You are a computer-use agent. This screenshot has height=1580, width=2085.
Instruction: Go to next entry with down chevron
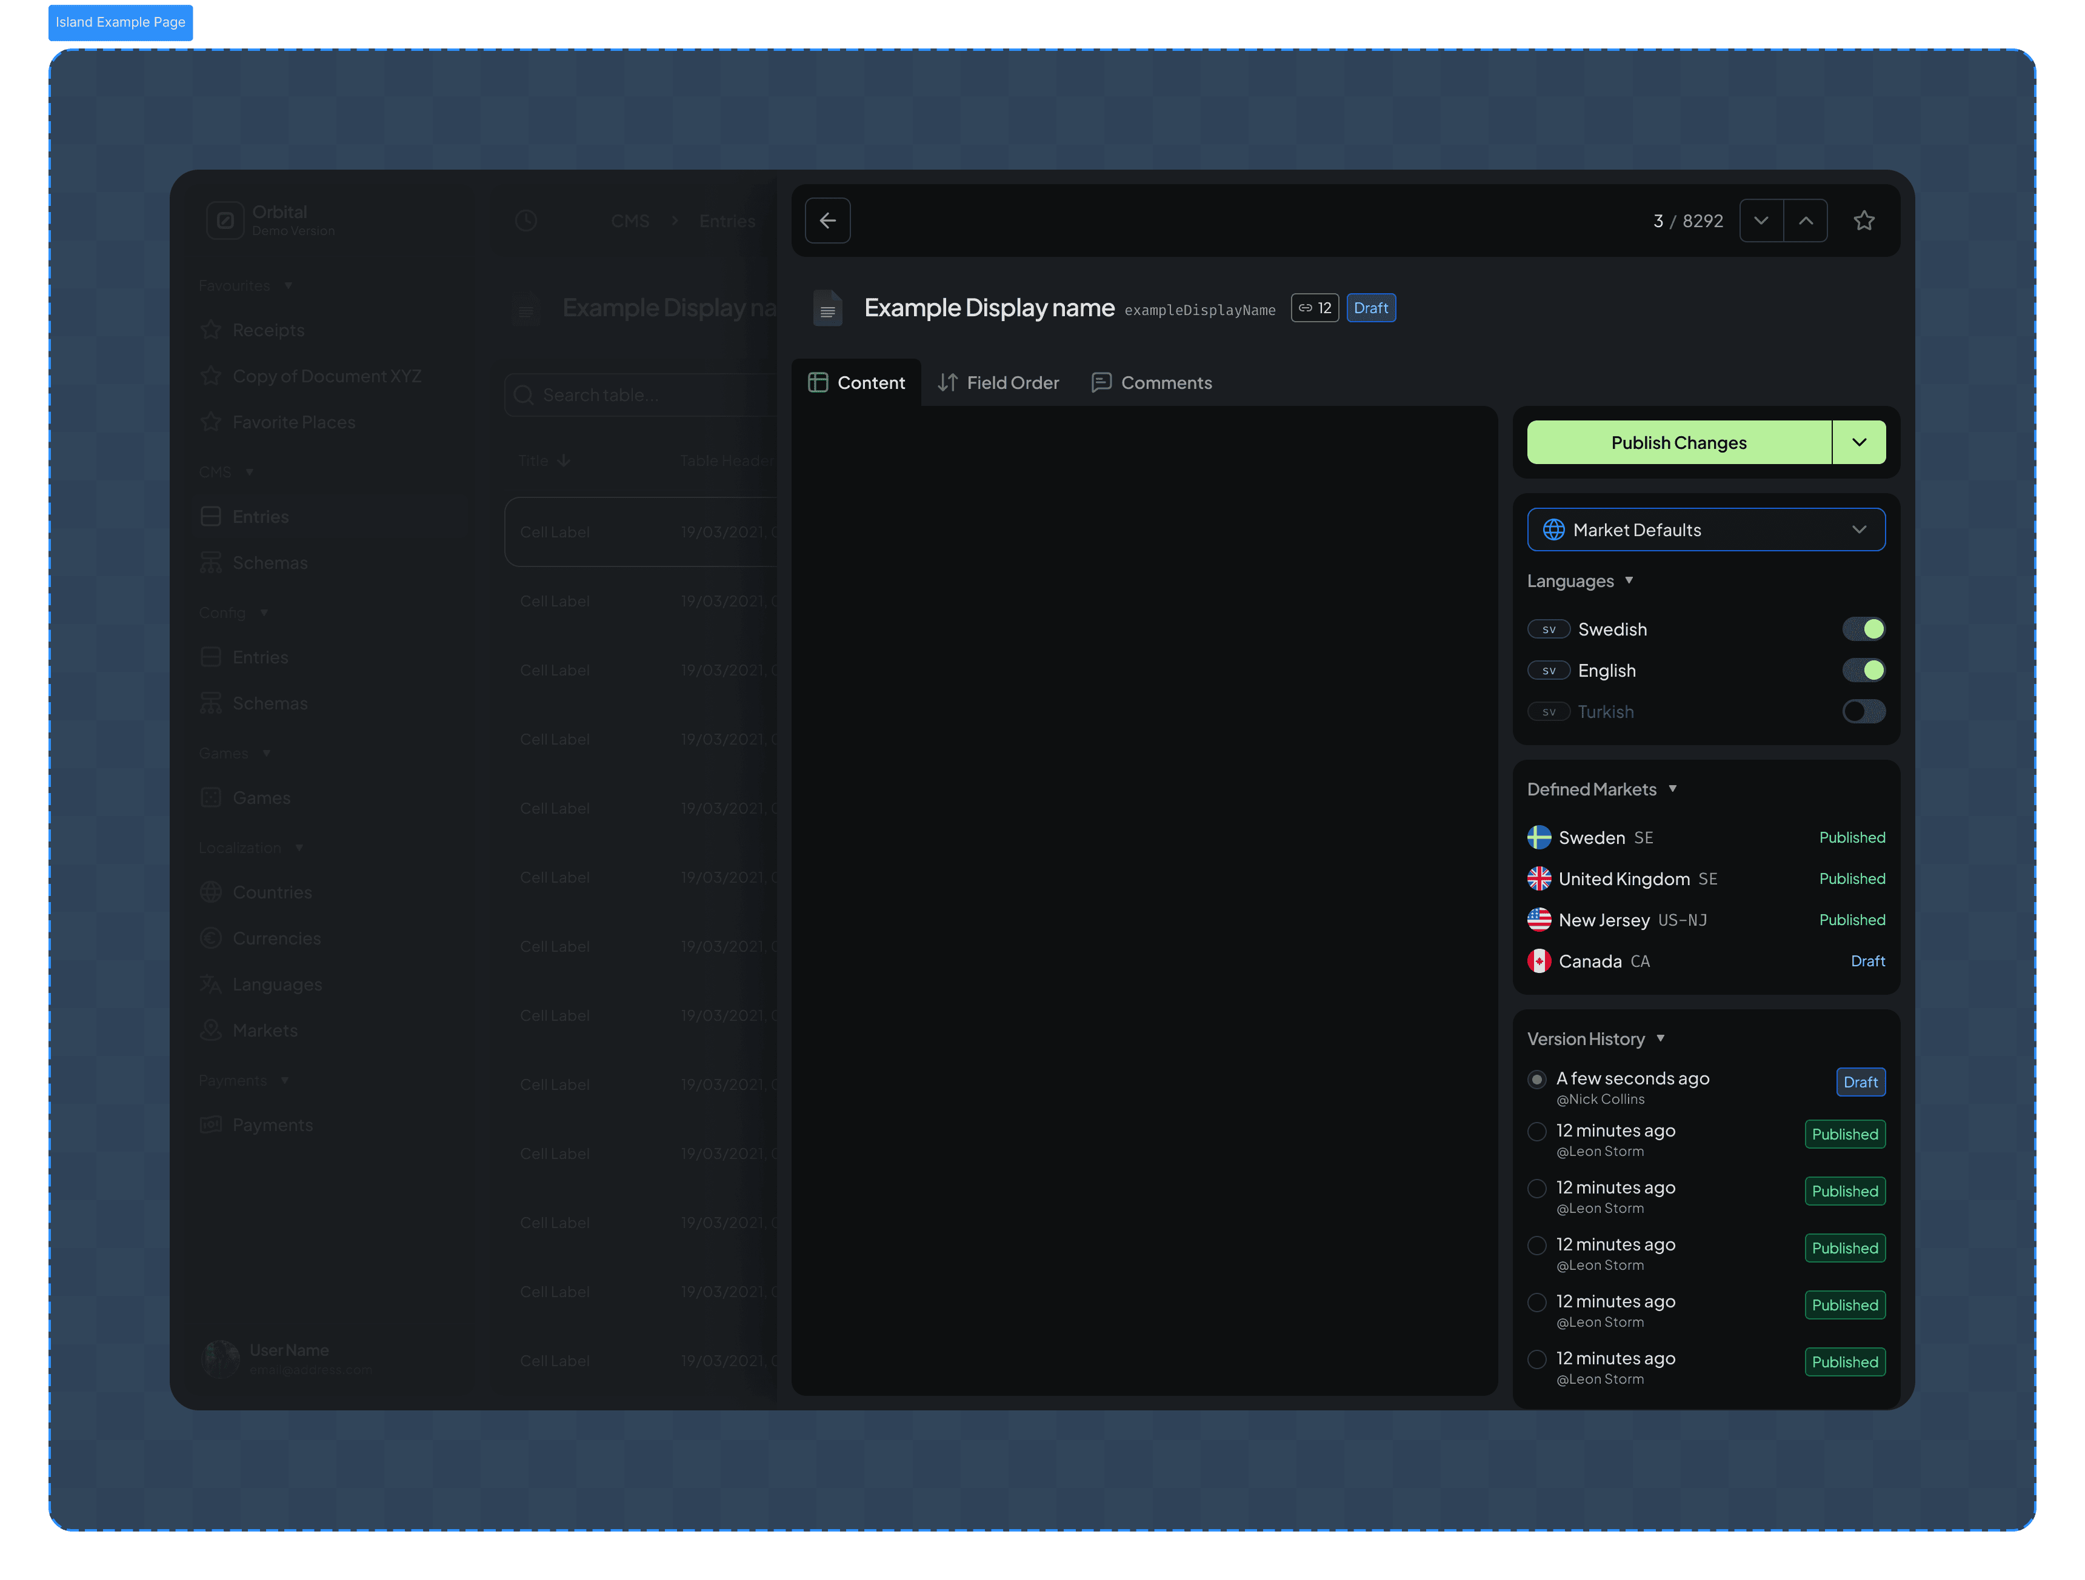(x=1761, y=221)
